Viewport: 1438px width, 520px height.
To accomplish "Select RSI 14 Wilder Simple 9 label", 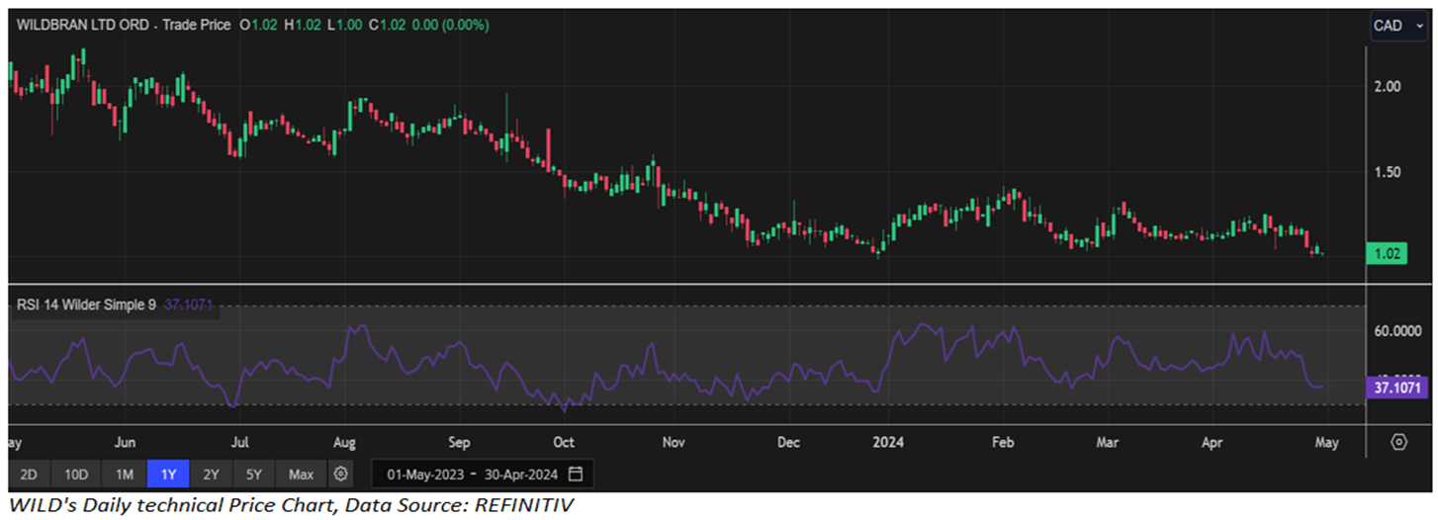I will (86, 305).
